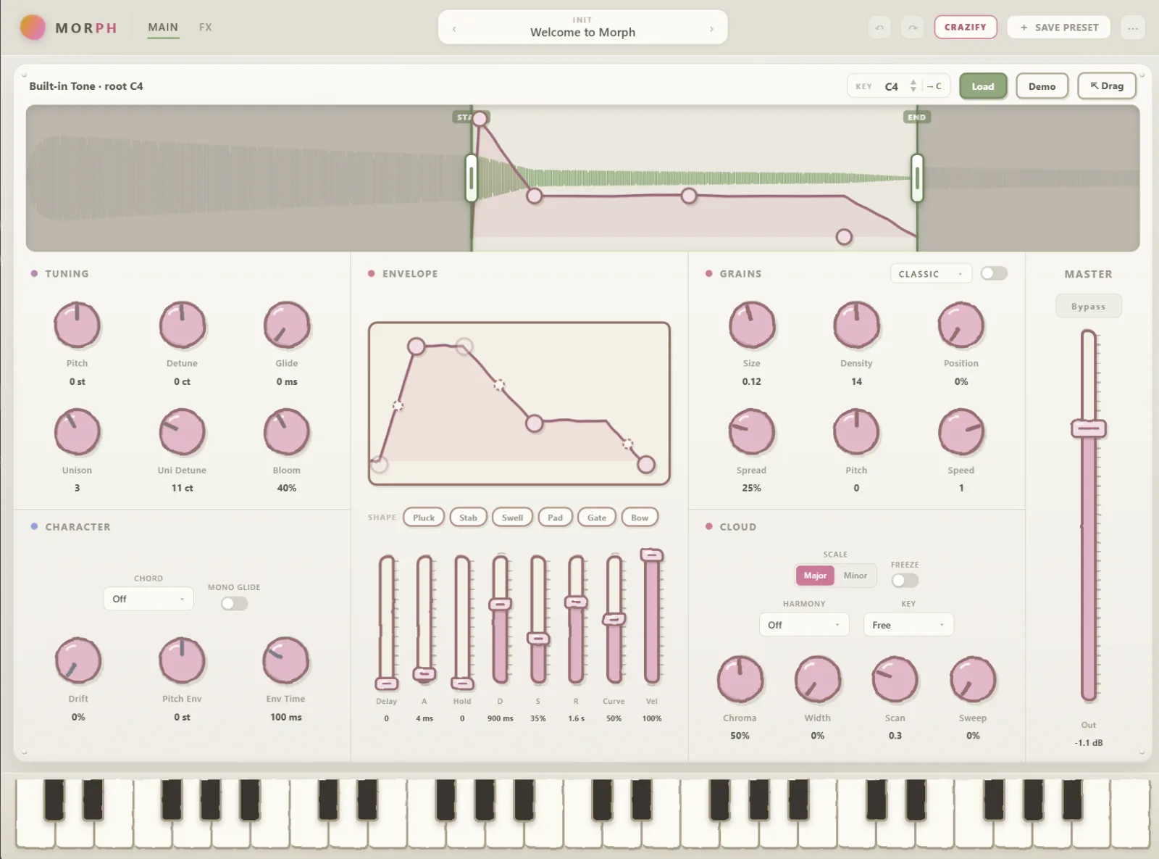Image resolution: width=1159 pixels, height=859 pixels.
Task: Click the Morph gradient logo icon
Action: point(33,28)
